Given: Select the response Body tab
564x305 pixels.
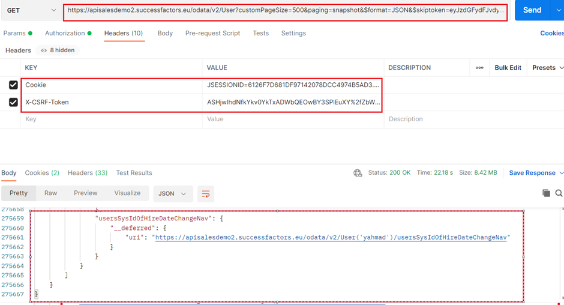Looking at the screenshot, I should [9, 173].
